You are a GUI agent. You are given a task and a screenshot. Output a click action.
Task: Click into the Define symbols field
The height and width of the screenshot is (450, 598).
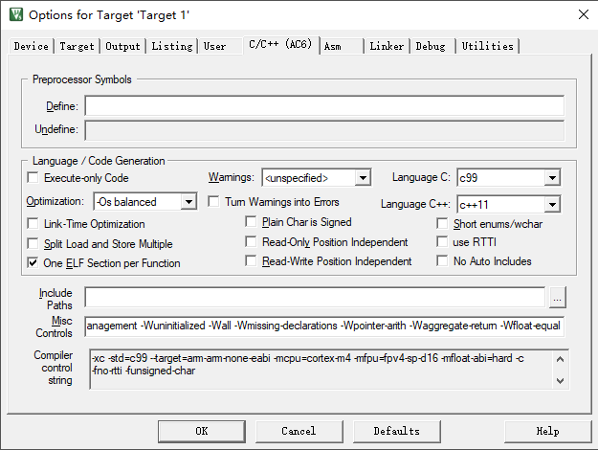[323, 105]
